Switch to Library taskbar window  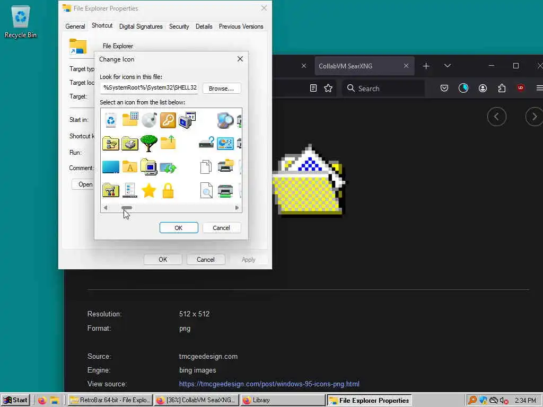click(x=282, y=400)
